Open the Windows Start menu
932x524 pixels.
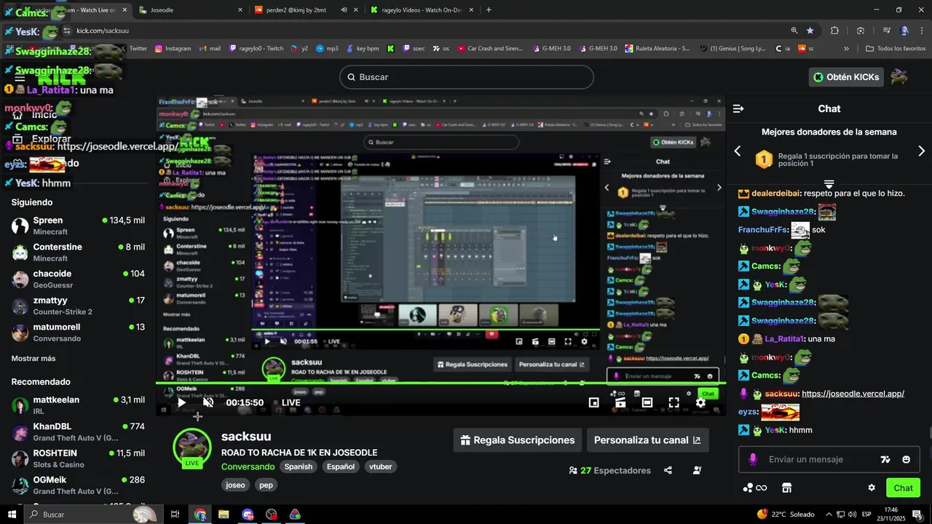click(x=12, y=515)
